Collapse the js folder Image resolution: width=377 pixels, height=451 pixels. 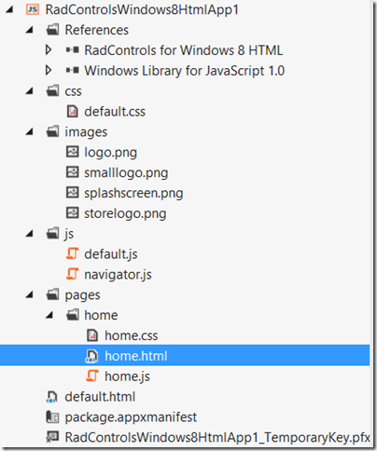30,234
